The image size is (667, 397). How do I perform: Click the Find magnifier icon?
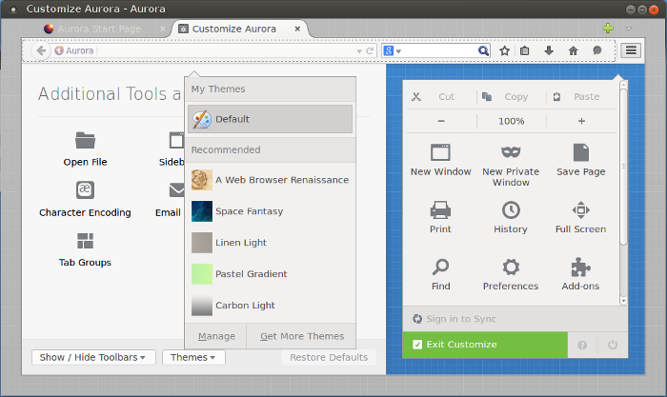click(x=440, y=267)
